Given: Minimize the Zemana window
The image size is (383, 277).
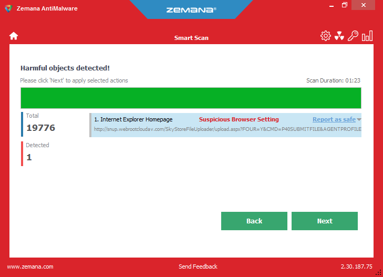Looking at the screenshot, I should point(332,5).
